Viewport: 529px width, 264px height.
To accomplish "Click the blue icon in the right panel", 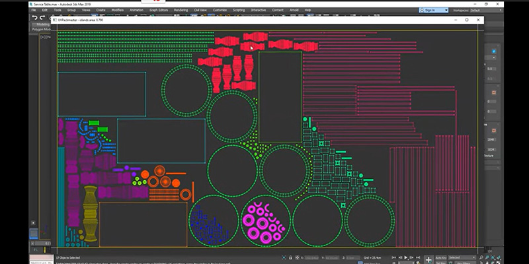I will [493, 51].
